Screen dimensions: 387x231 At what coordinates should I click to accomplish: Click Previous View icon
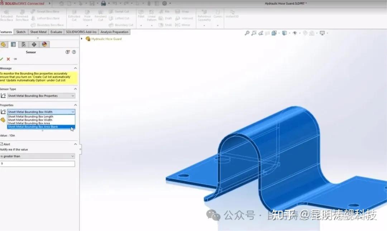[x=261, y=33]
